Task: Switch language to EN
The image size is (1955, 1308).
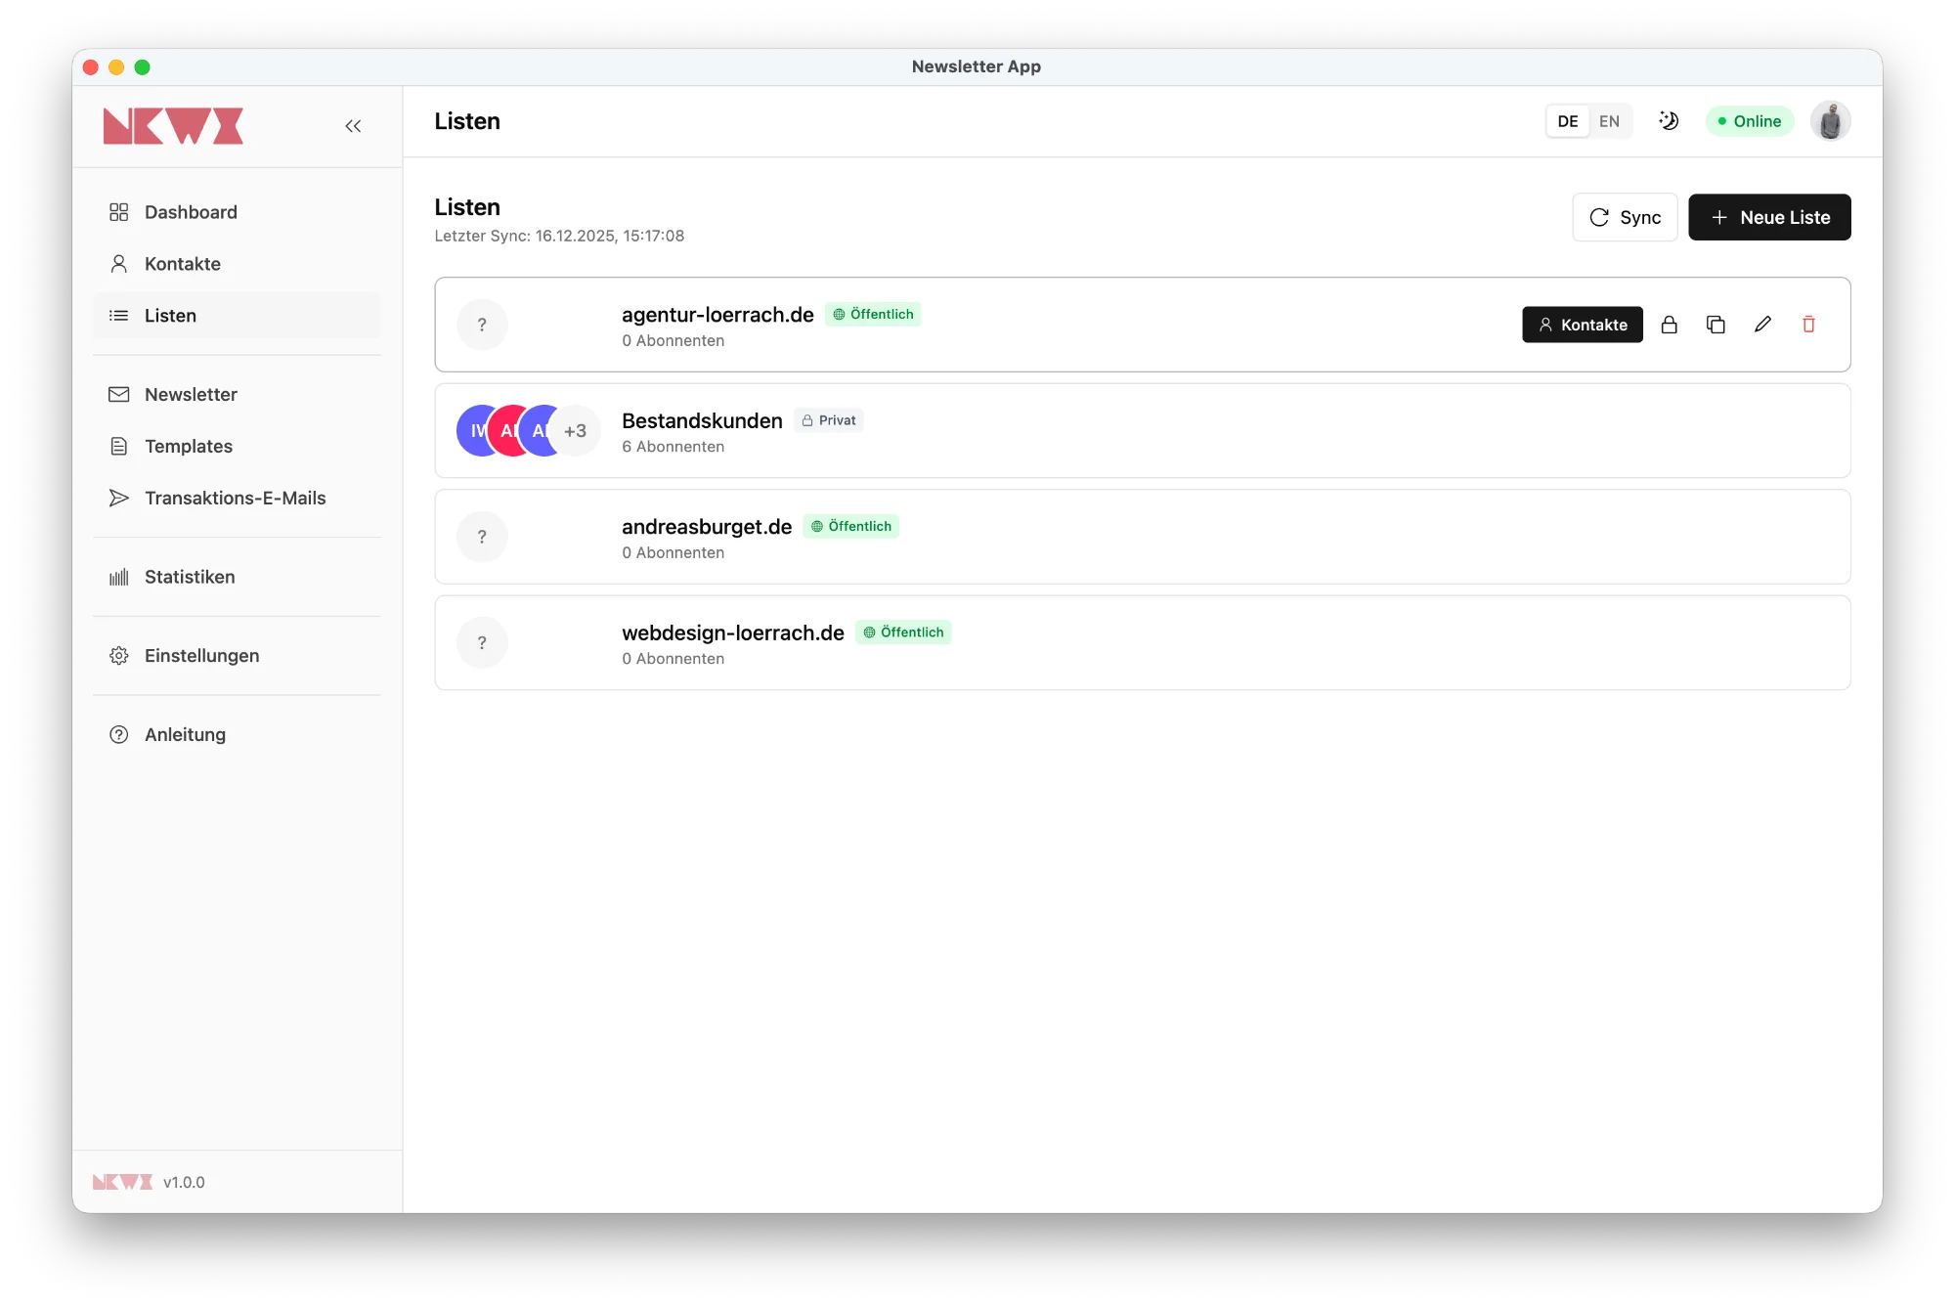Action: (1609, 121)
